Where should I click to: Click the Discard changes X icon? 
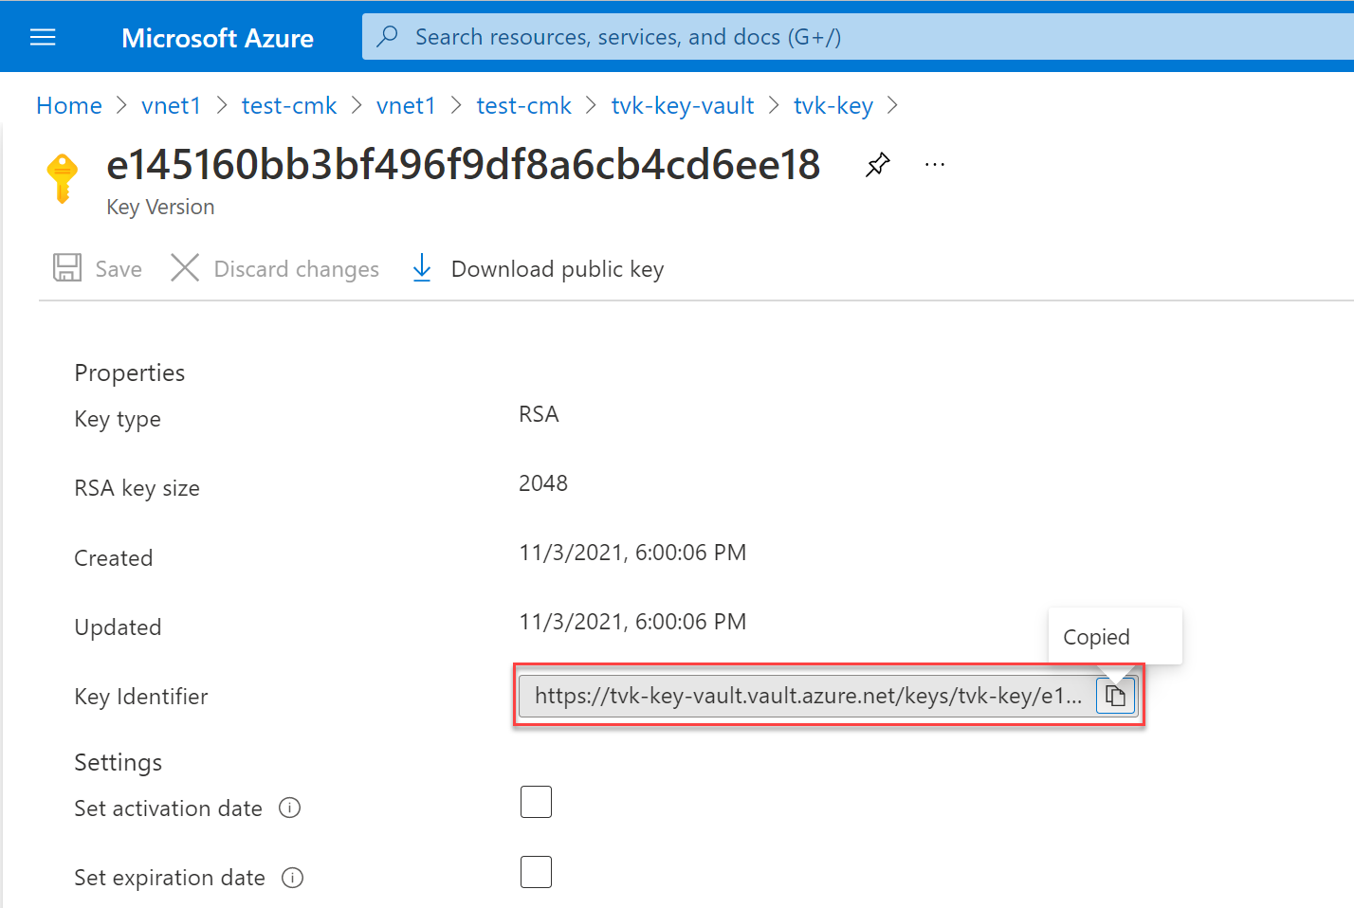point(185,268)
